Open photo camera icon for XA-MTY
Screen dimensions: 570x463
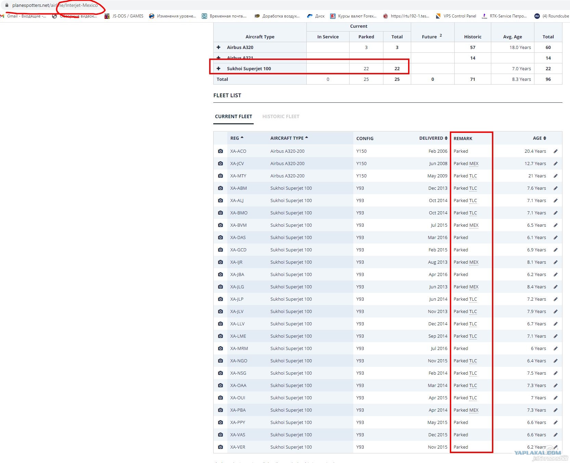[x=220, y=176]
